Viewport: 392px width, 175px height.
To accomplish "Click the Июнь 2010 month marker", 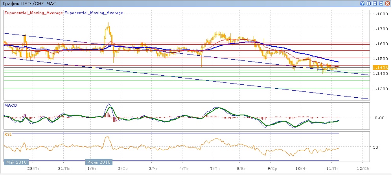I will (x=99, y=162).
